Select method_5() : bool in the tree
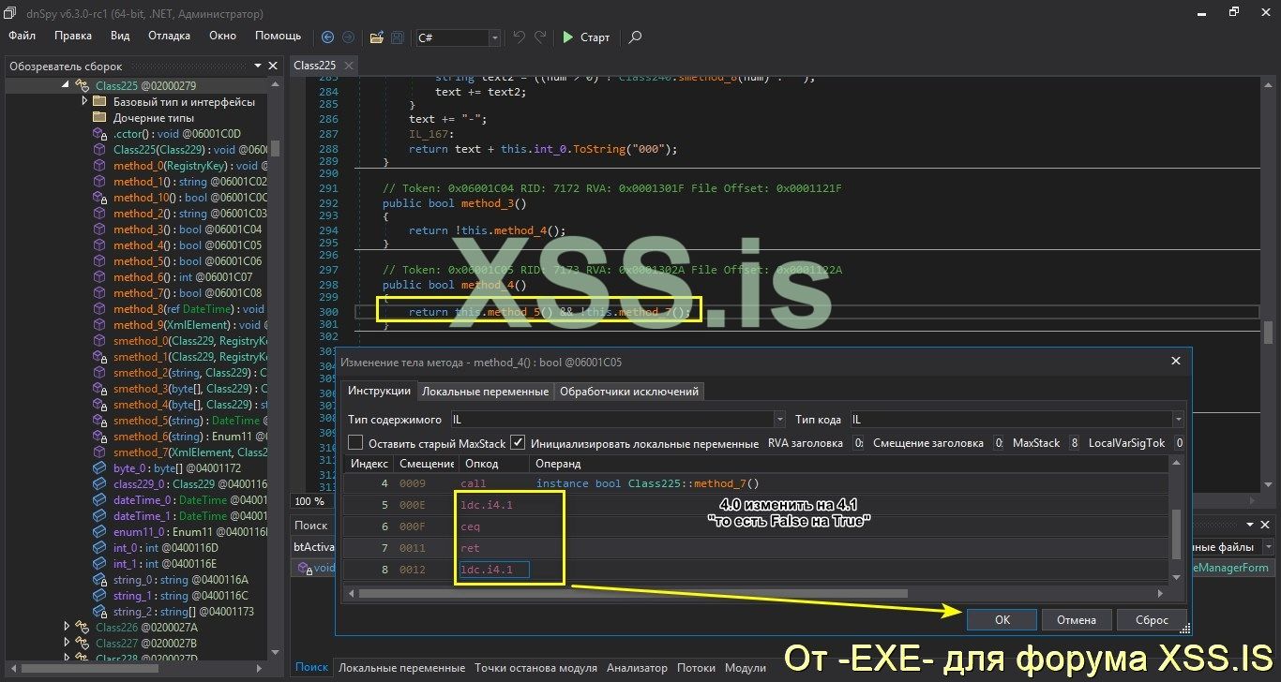1281x682 pixels. tap(188, 261)
